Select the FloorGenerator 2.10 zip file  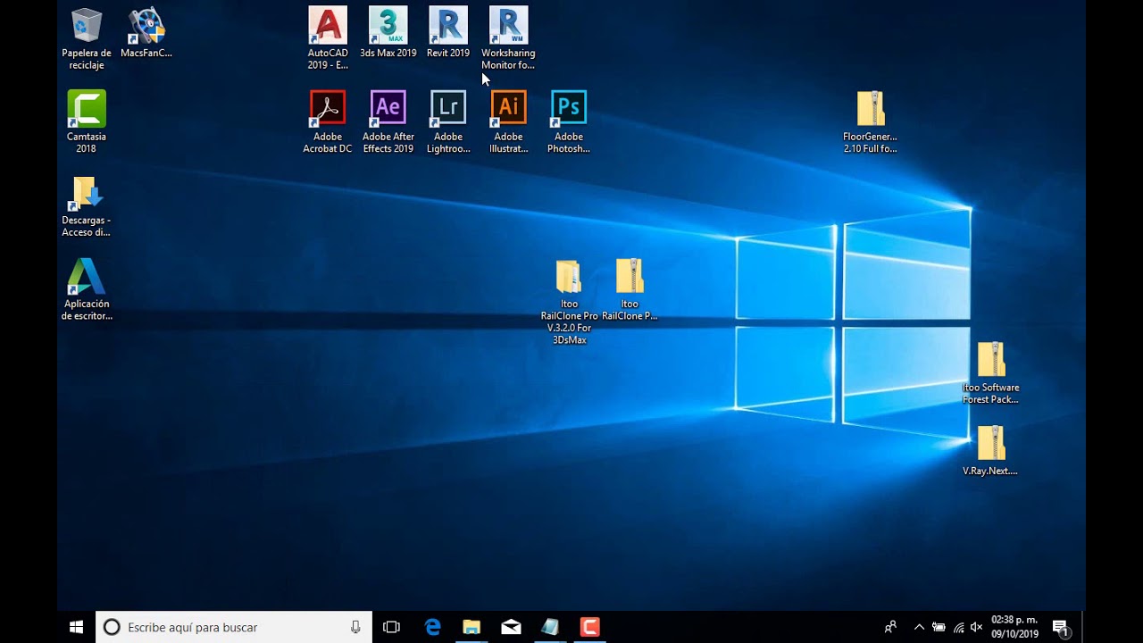pos(870,122)
